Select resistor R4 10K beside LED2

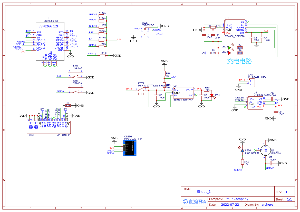click(x=240, y=48)
